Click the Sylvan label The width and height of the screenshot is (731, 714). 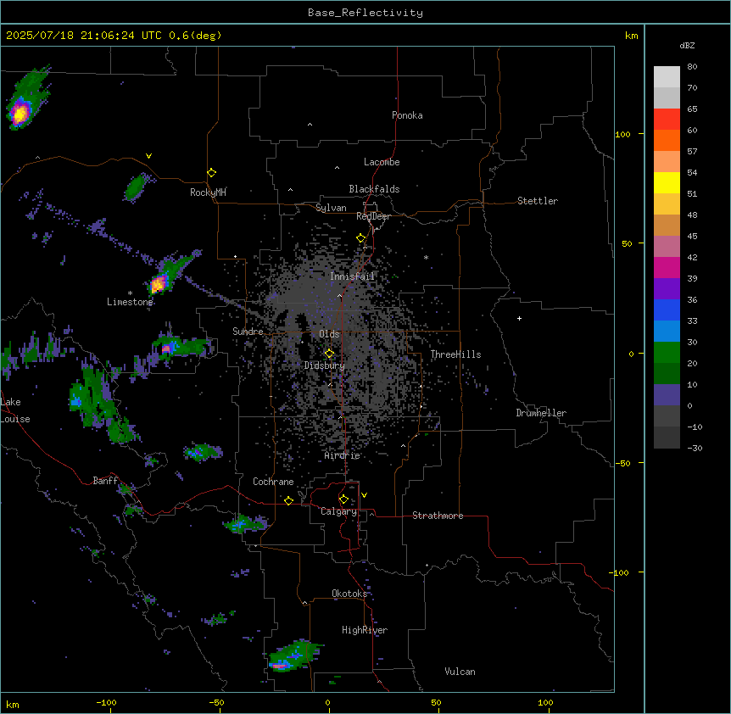coord(331,208)
